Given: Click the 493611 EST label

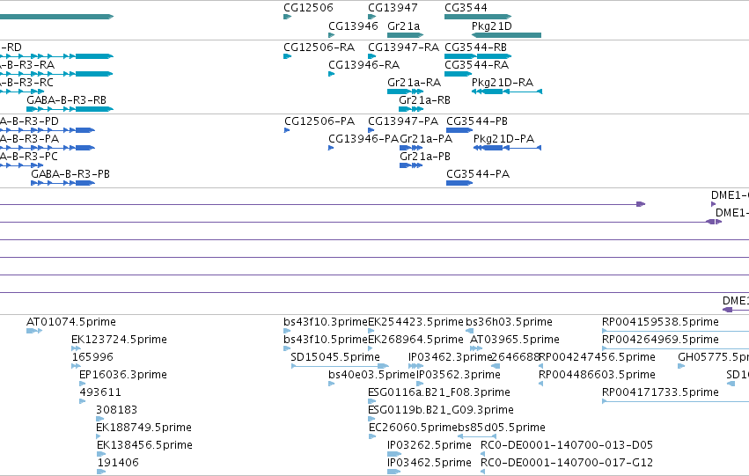Looking at the screenshot, I should tap(100, 392).
